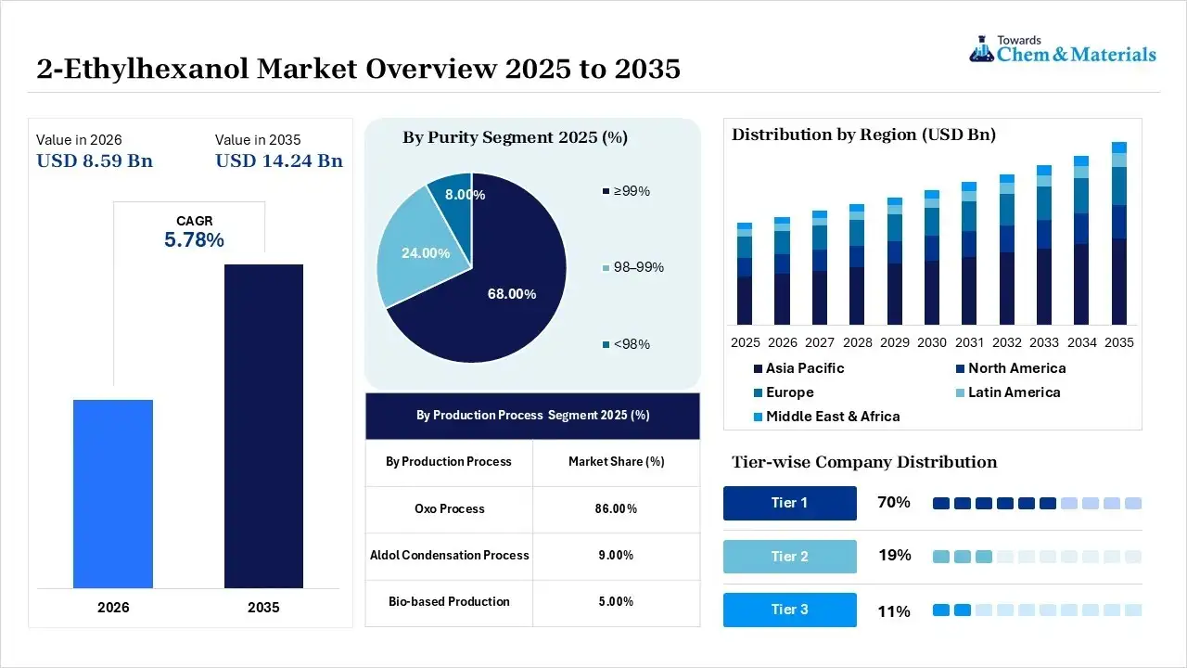Click 'By Production Process Segment 2025 (%)' header
1187x668 pixels.
[x=532, y=416]
